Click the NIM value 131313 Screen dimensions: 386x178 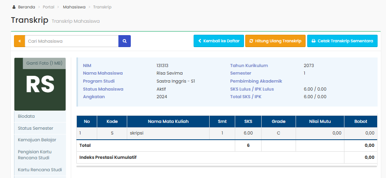pyautogui.click(x=162, y=65)
